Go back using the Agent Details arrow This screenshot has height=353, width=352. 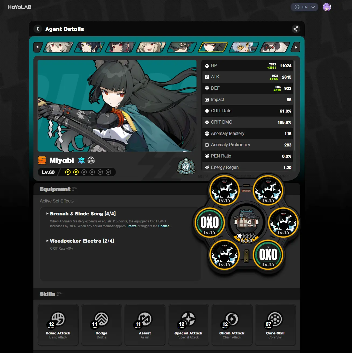click(38, 29)
